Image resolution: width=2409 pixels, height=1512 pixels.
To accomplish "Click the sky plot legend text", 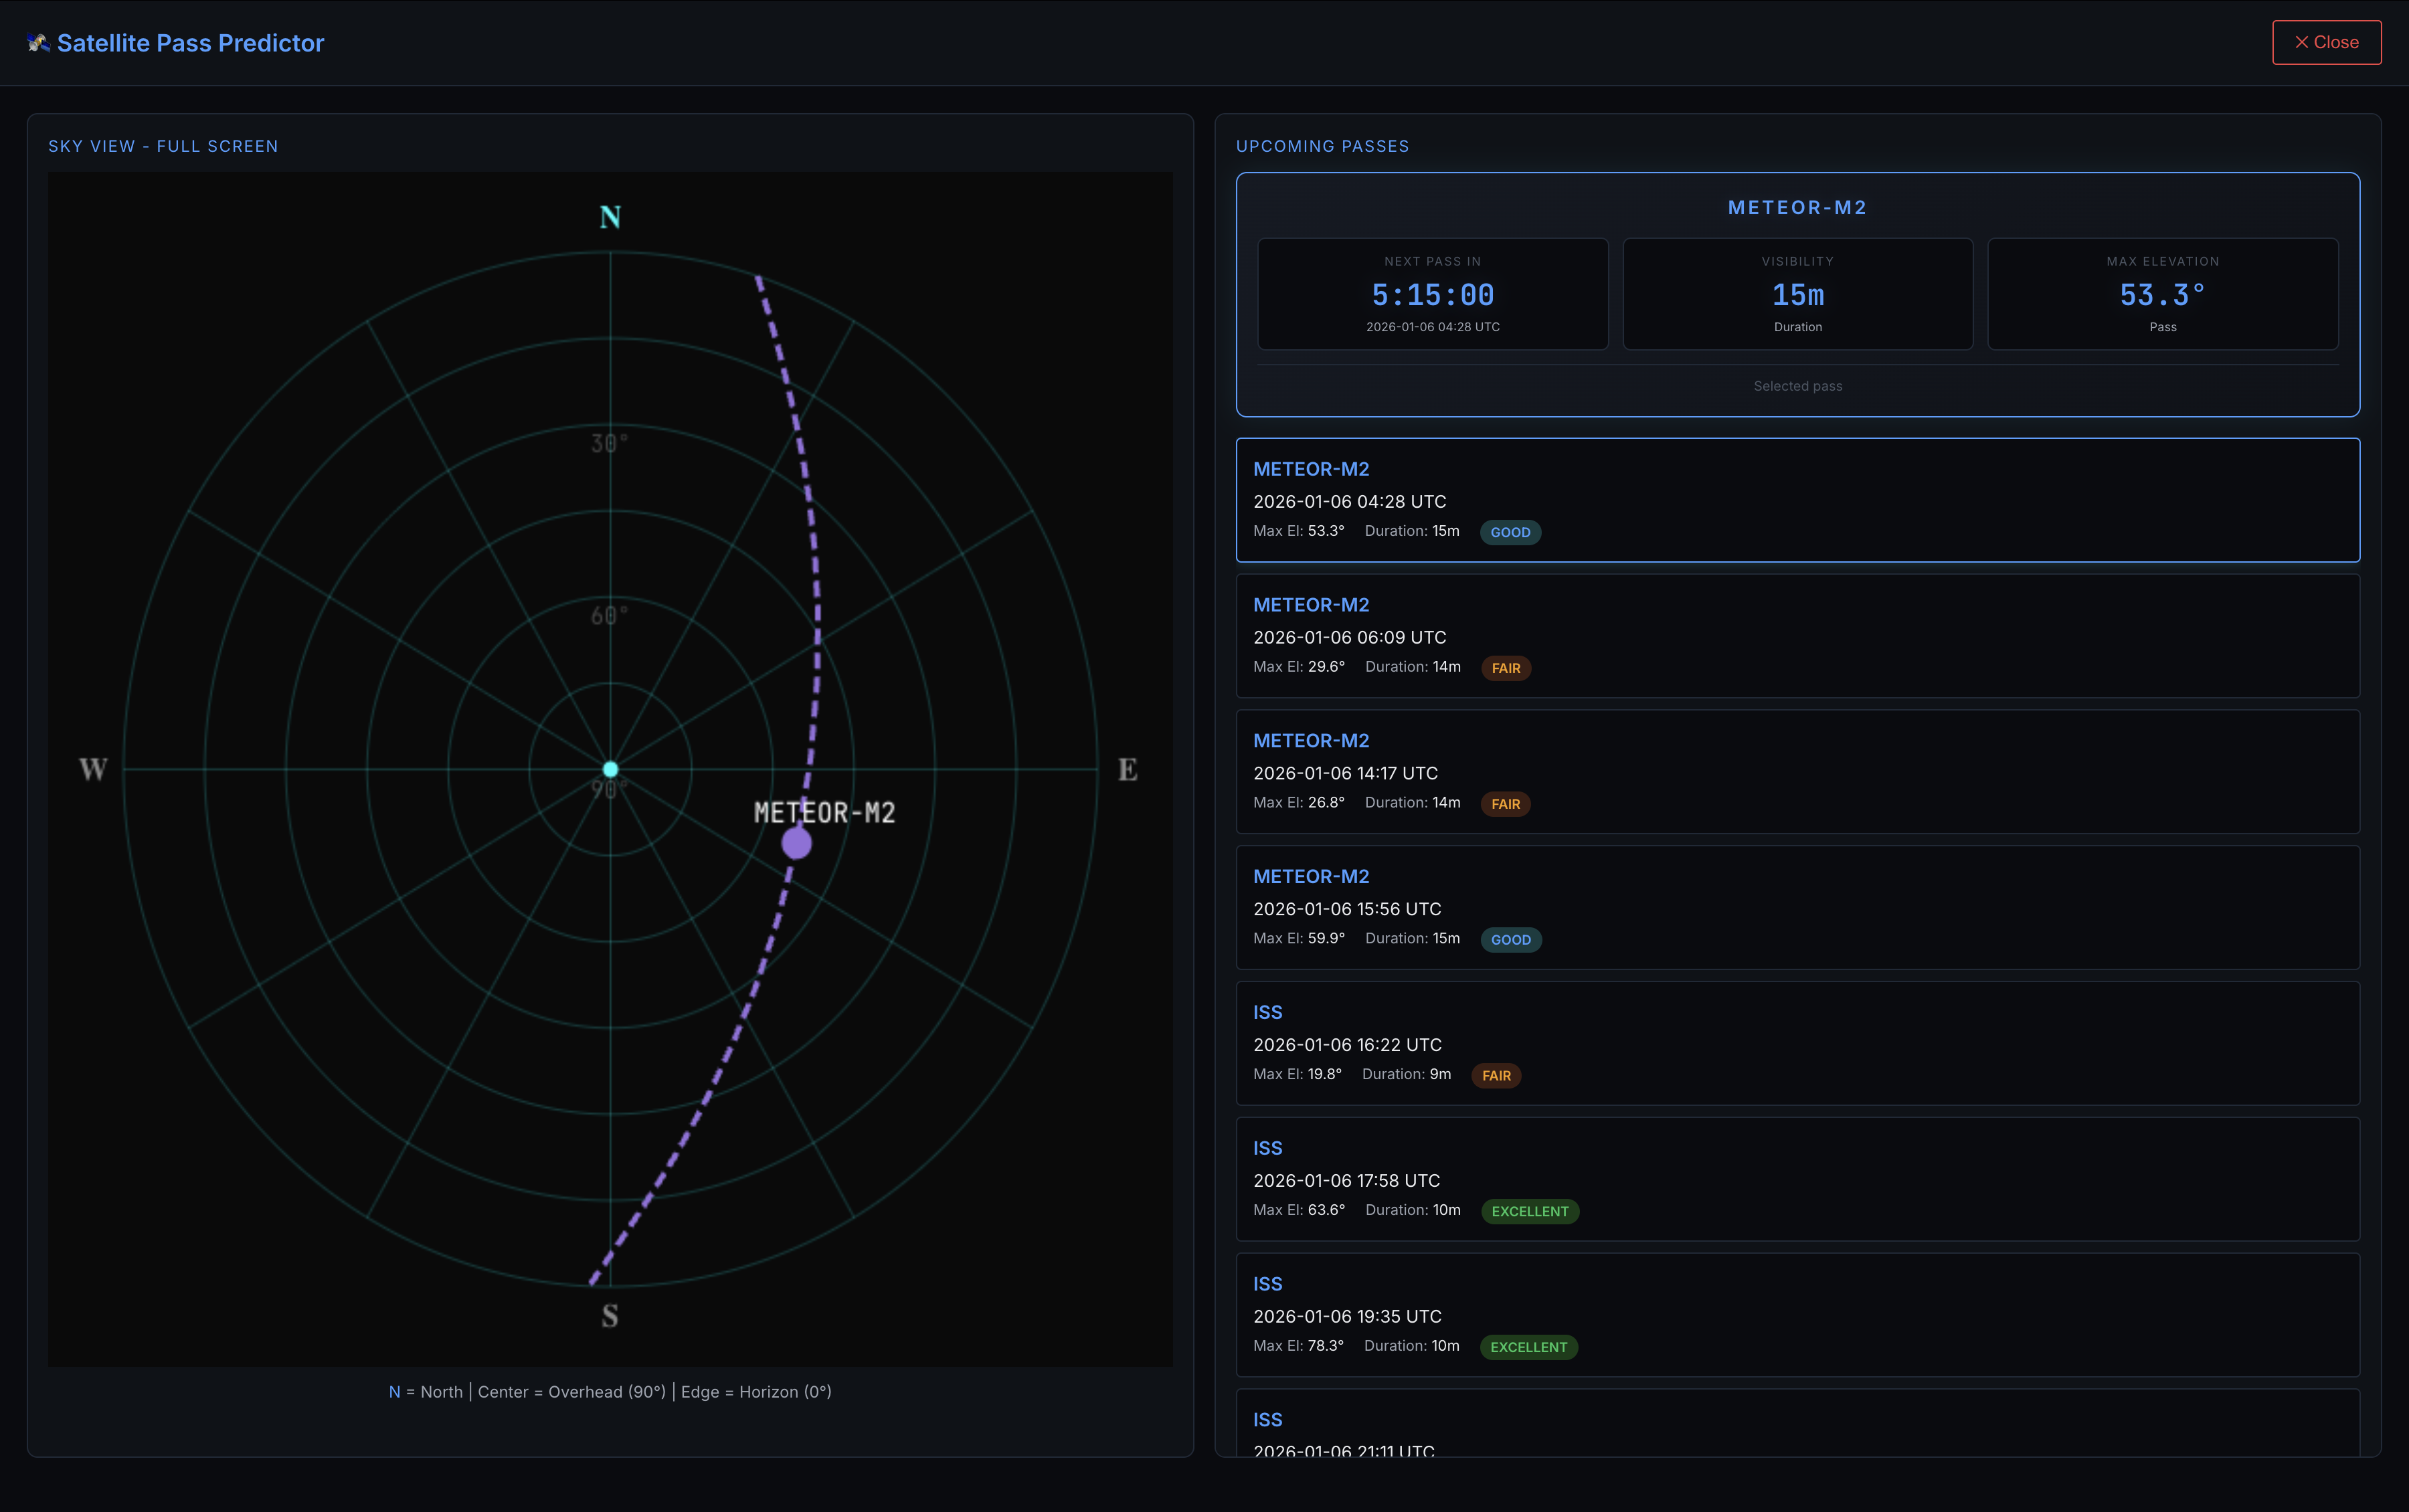I will (610, 1392).
